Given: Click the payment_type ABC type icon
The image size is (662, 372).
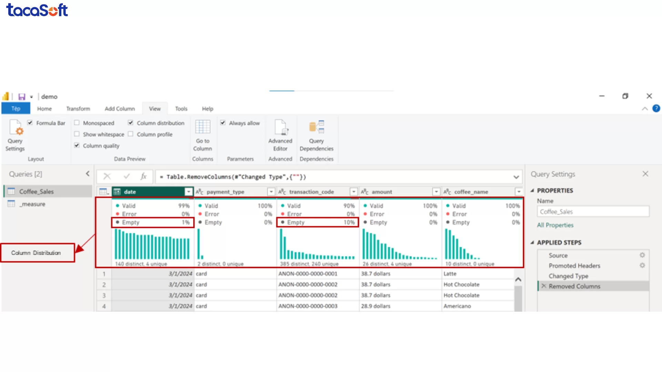Looking at the screenshot, I should 200,192.
